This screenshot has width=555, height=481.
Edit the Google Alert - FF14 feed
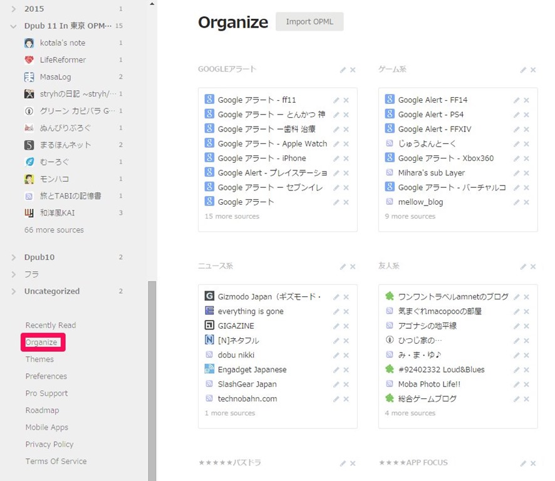(x=516, y=100)
